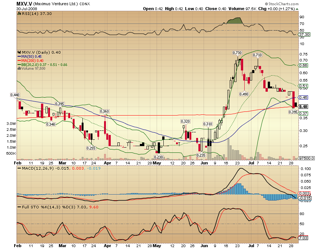Click the 500K volume scale label
The height and width of the screenshot is (249, 317).
click(x=11, y=154)
